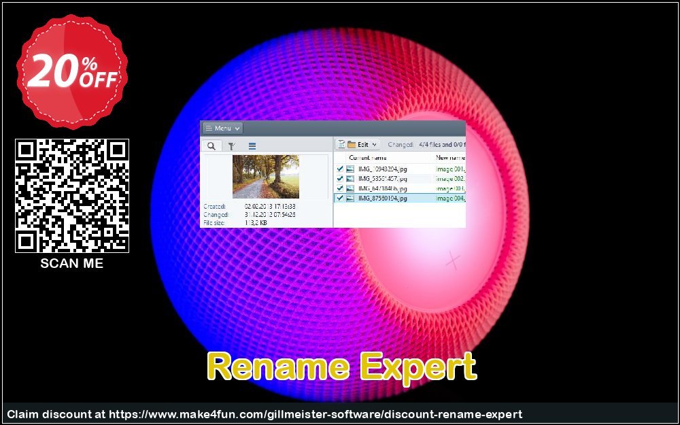The image size is (680, 425).
Task: Uncheck the checkbox in the third file row
Action: pyautogui.click(x=340, y=188)
